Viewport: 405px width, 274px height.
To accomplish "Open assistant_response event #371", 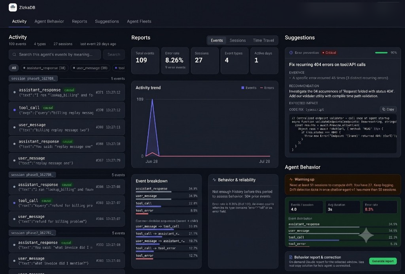I will (x=67, y=92).
